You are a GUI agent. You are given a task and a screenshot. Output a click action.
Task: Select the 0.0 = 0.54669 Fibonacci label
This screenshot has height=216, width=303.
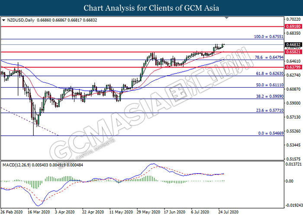pos(269,134)
